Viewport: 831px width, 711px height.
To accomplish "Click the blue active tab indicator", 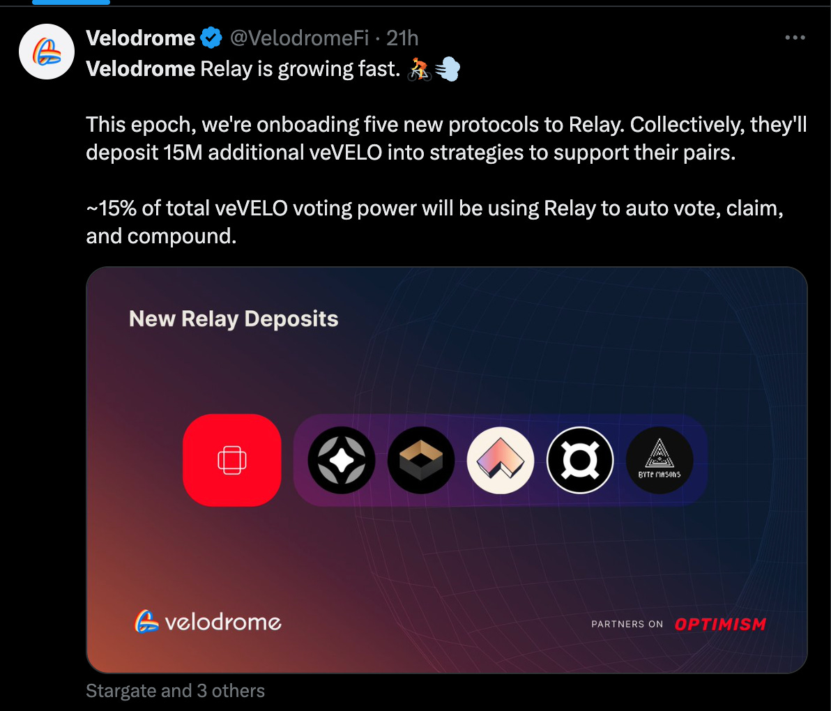I will [x=71, y=2].
